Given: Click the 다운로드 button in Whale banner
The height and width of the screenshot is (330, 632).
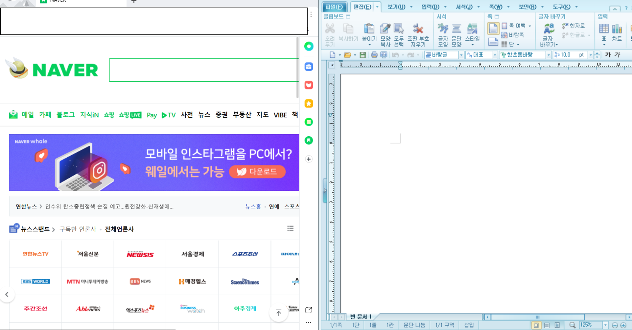Looking at the screenshot, I should pyautogui.click(x=257, y=172).
